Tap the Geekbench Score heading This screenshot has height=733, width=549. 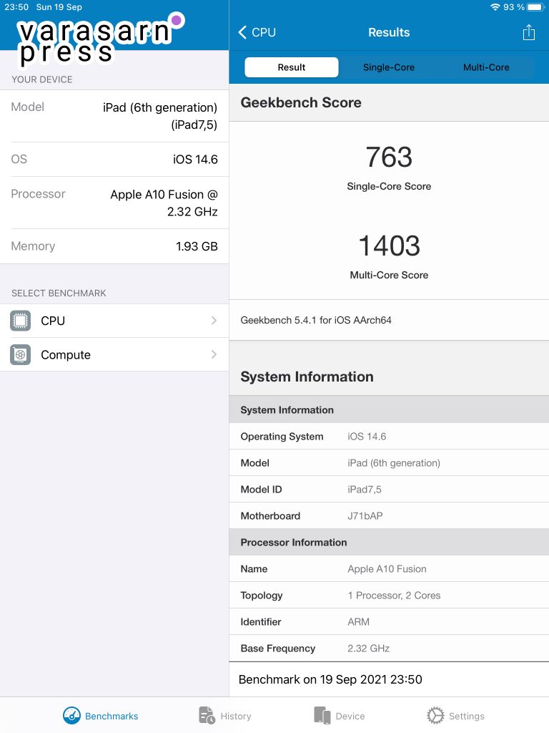click(x=301, y=102)
